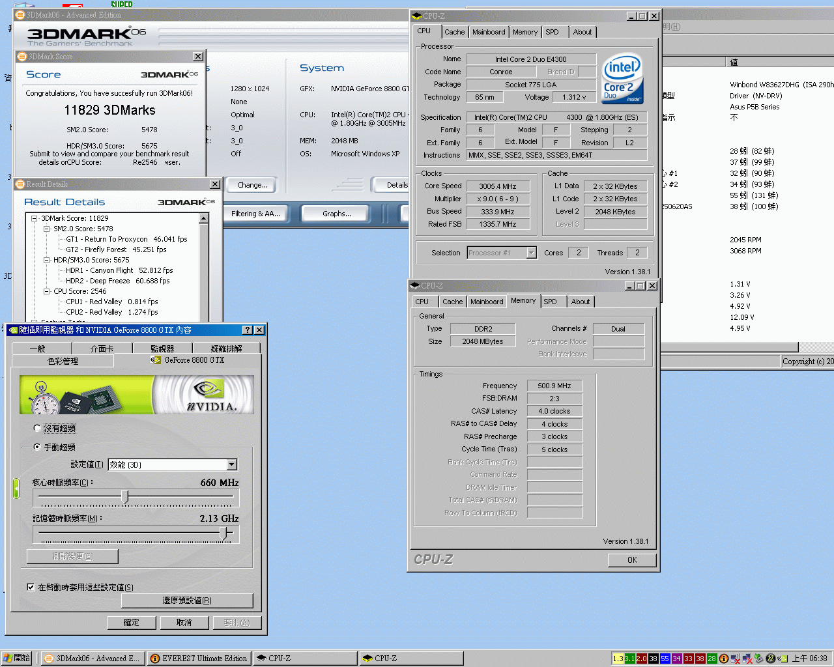This screenshot has height=667, width=834.
Task: Click the blue 55 temperature tray indicator
Action: point(665,659)
